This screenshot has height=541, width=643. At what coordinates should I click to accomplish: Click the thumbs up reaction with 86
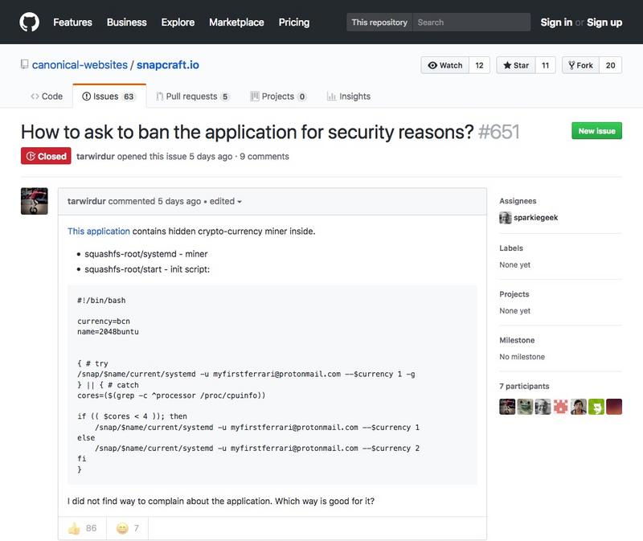click(83, 528)
